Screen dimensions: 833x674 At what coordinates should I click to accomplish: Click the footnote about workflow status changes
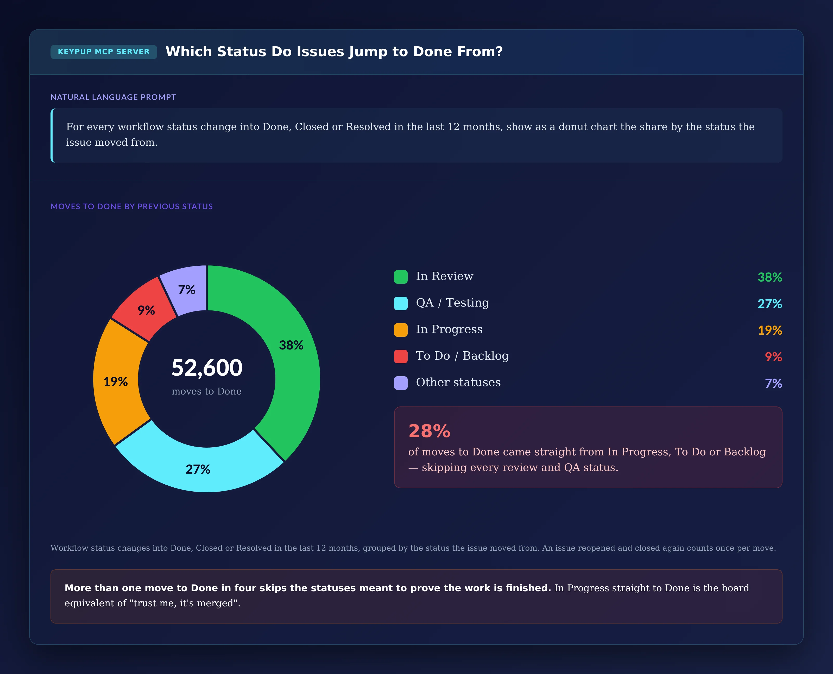pos(413,548)
